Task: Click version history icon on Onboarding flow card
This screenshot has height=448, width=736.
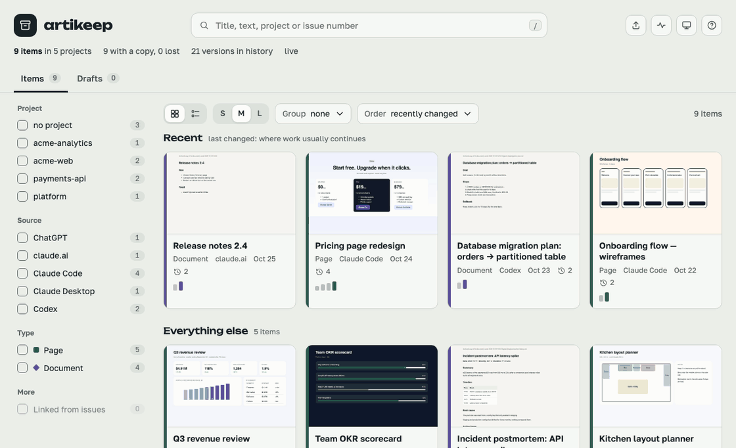Action: (x=603, y=282)
